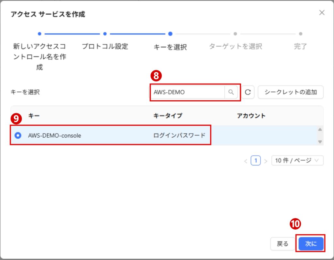Image resolution: width=334 pixels, height=260 pixels.
Task: Click the 戻る button
Action: point(282,244)
